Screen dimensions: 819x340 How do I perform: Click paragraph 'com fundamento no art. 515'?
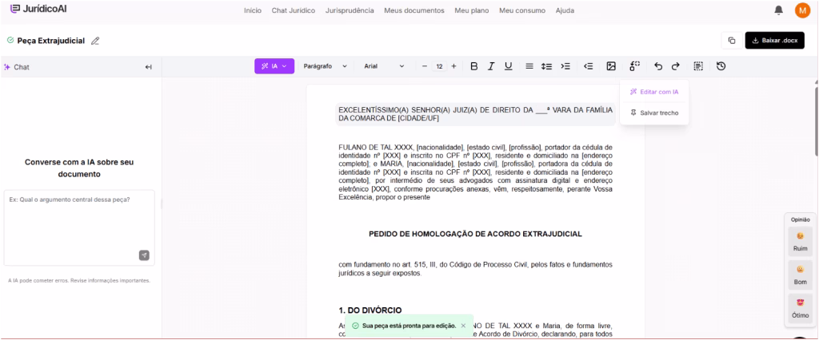[475, 268]
